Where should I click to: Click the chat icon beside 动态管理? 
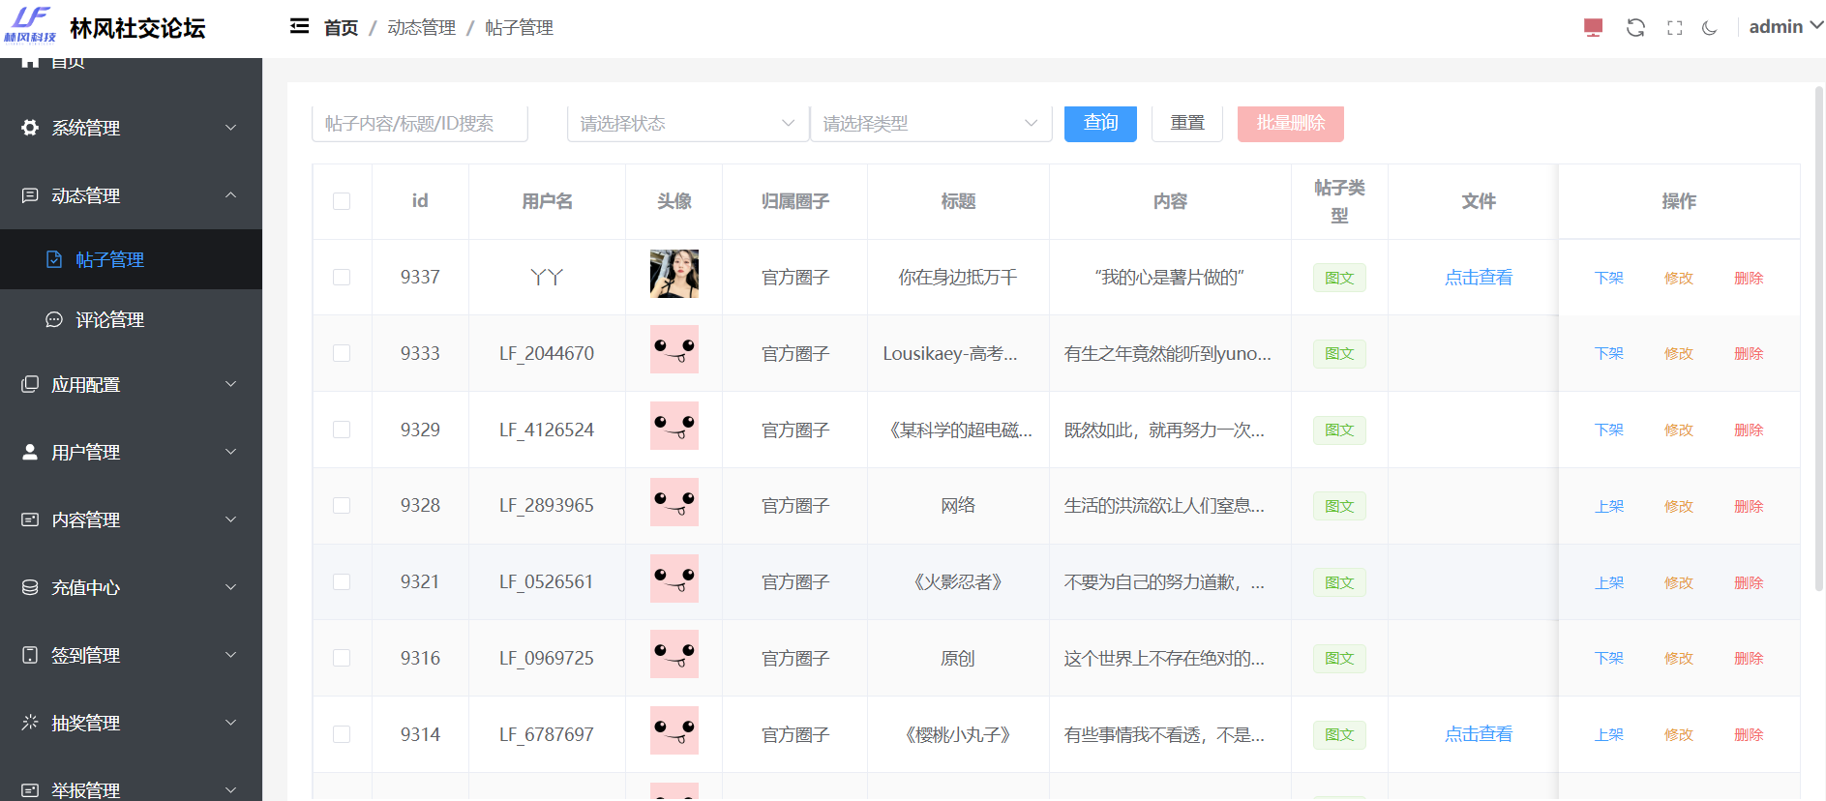point(30,195)
